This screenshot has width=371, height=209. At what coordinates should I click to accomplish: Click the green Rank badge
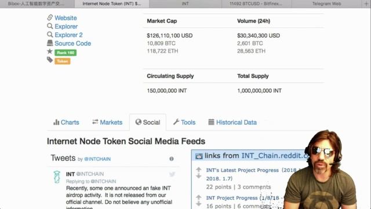[x=66, y=53]
